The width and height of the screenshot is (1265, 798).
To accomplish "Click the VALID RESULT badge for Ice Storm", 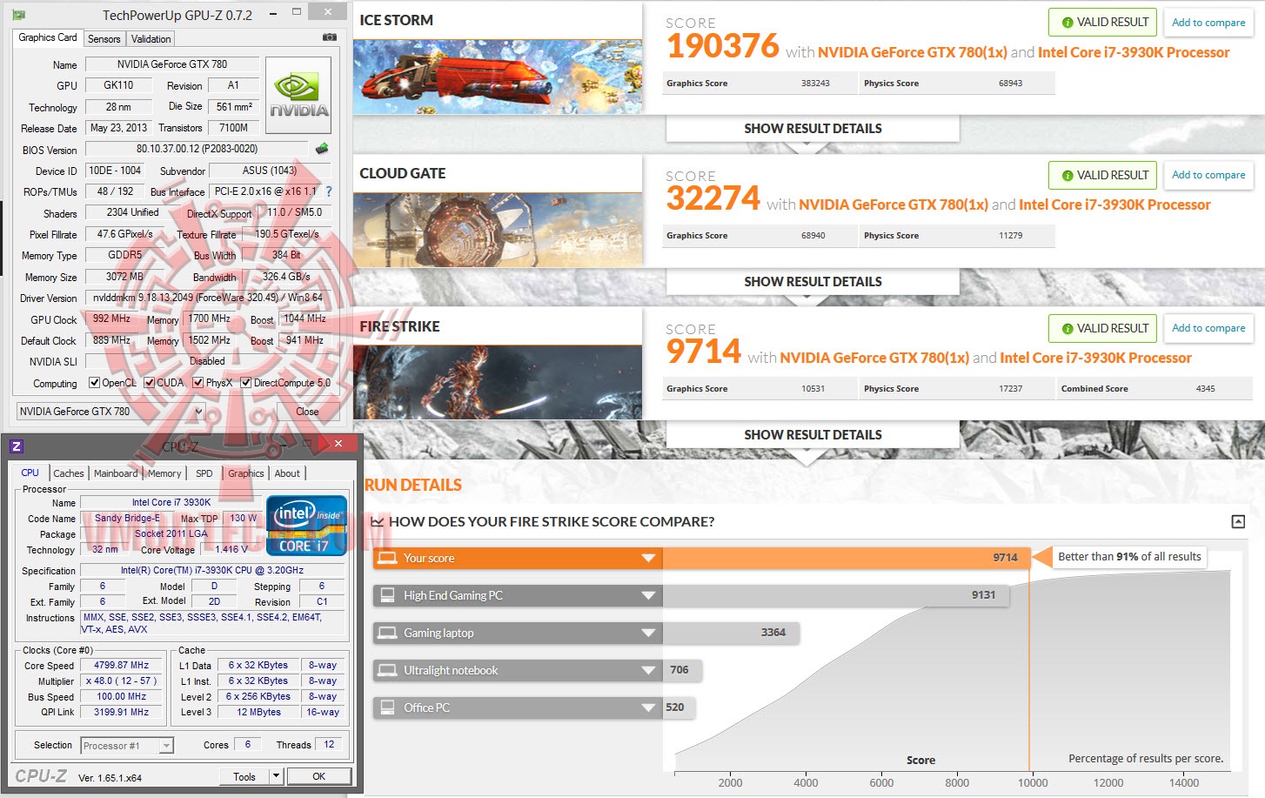I will (1103, 23).
